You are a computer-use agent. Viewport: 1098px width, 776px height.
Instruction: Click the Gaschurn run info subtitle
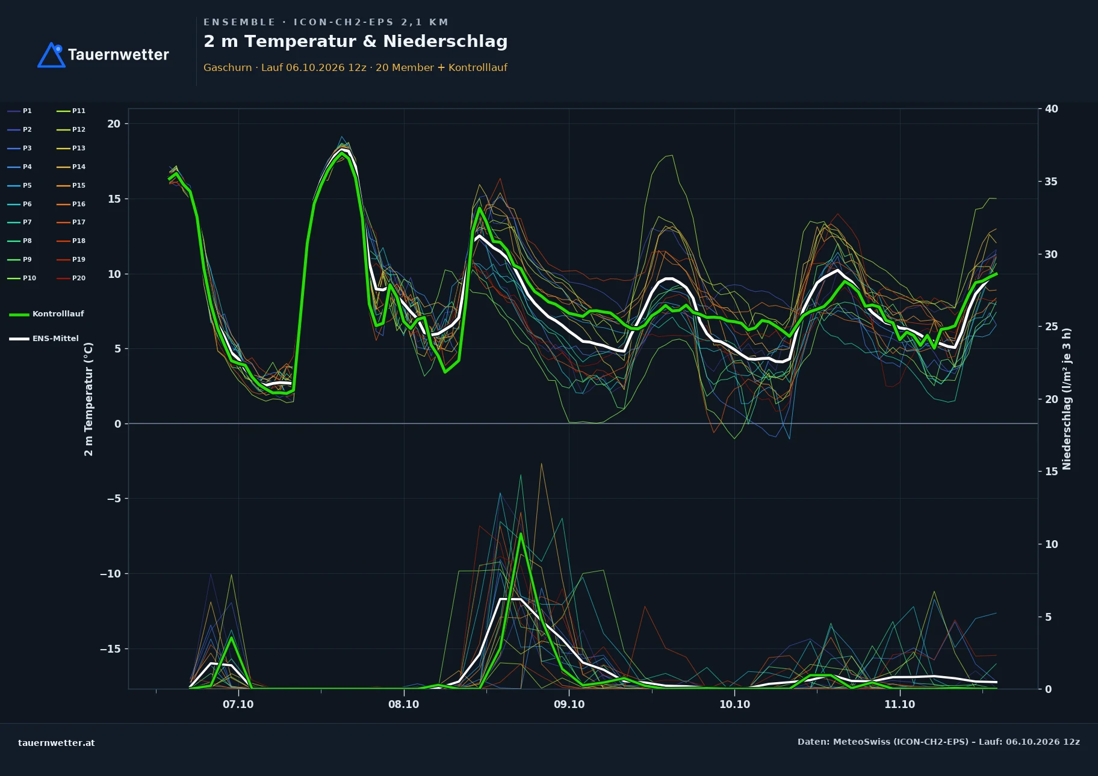click(x=355, y=67)
